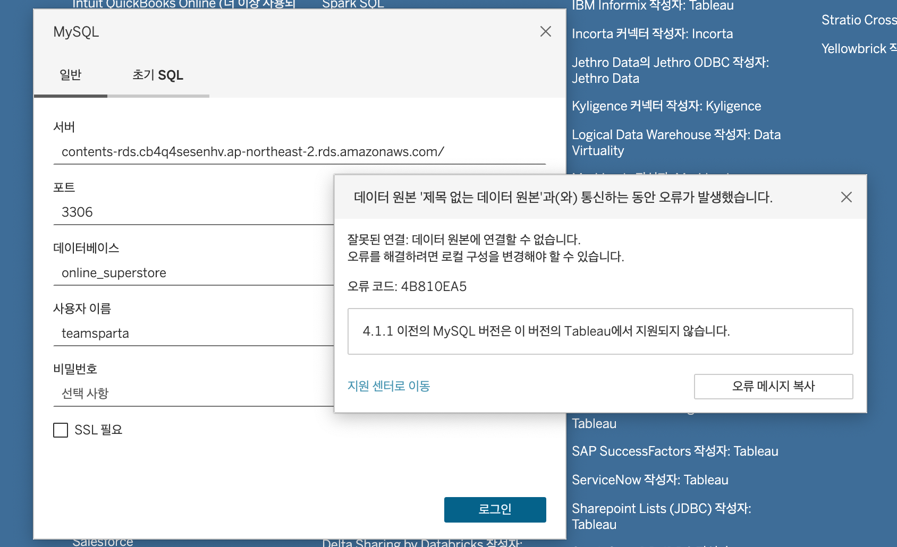Select the Logical Data Warehouse connector
Viewport: 897px width, 547px height.
676,143
